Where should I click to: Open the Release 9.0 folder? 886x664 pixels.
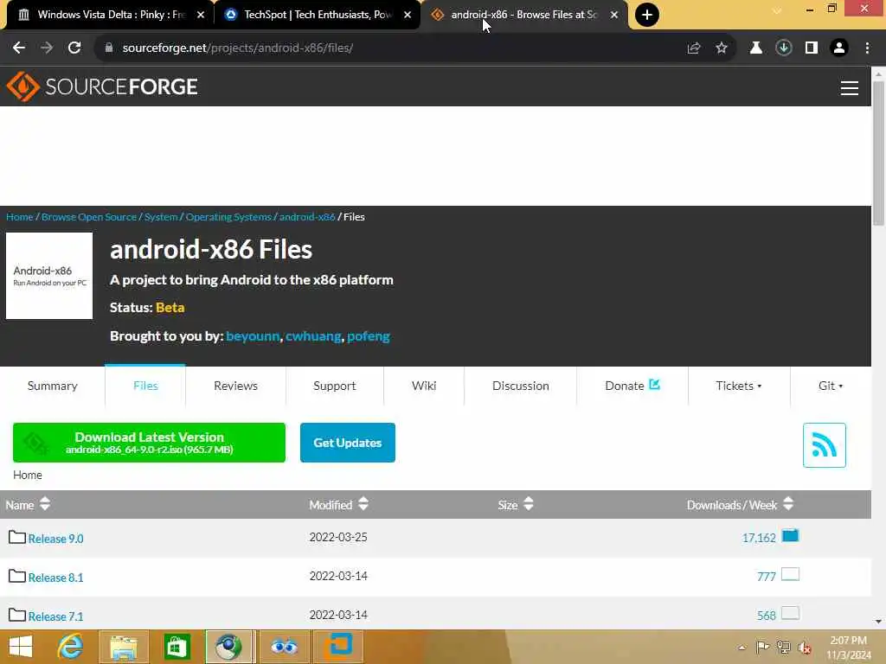[x=55, y=539]
